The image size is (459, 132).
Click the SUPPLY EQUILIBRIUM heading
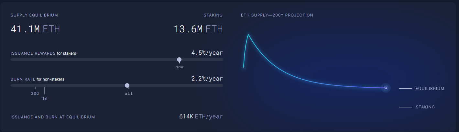click(34, 15)
